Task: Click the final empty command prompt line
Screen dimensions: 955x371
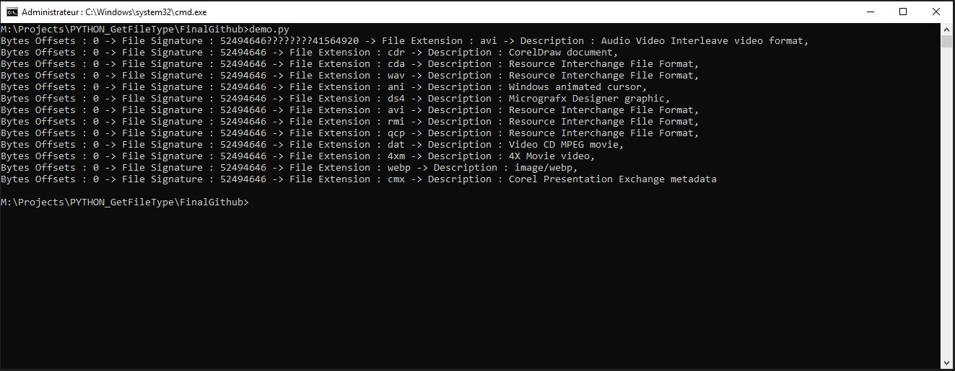Action: (125, 202)
